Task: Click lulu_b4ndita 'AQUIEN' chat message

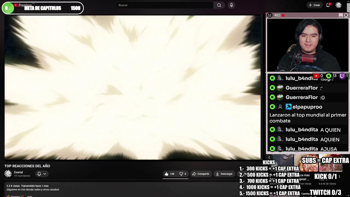Action: 330,140
